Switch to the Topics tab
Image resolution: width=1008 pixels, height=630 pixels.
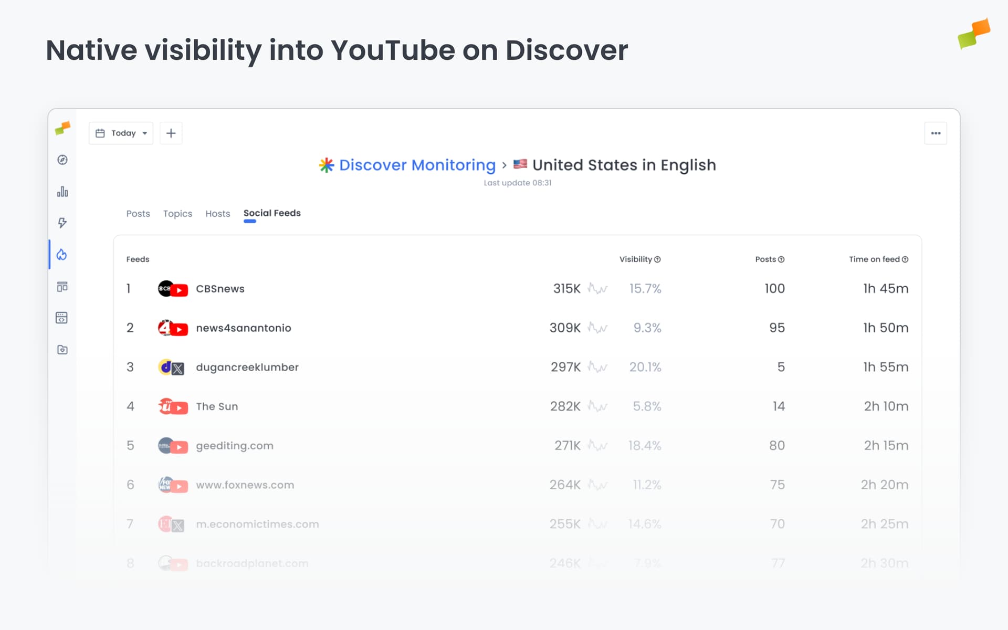pos(177,214)
